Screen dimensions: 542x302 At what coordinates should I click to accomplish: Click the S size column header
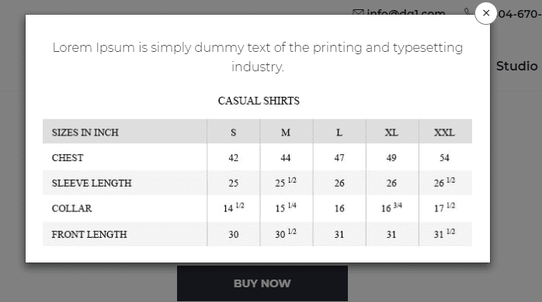(x=233, y=132)
